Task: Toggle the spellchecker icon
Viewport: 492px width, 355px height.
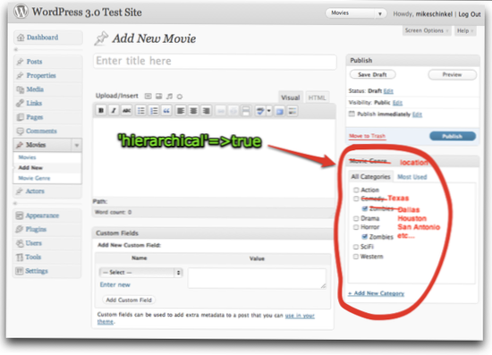Action: (260, 111)
